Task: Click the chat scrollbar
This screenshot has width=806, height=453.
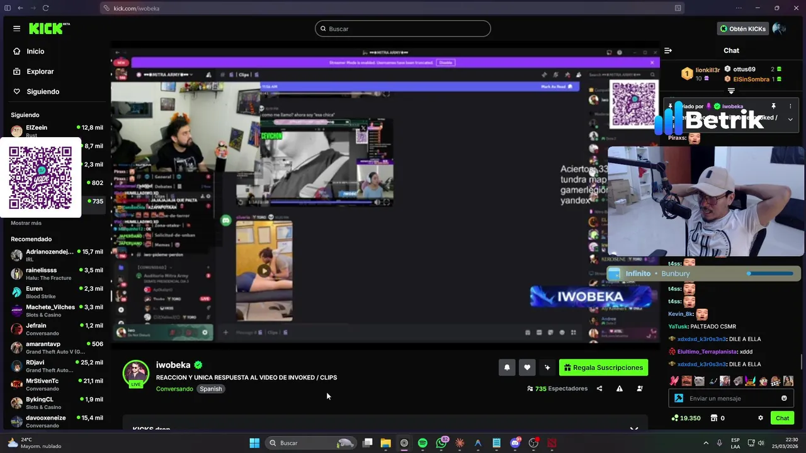Action: tap(802, 362)
